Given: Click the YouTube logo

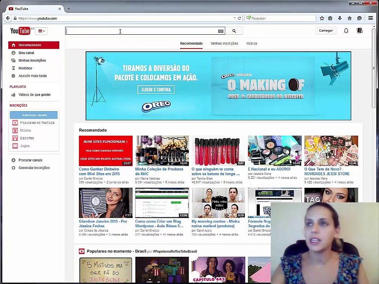Looking at the screenshot, I should (x=20, y=31).
